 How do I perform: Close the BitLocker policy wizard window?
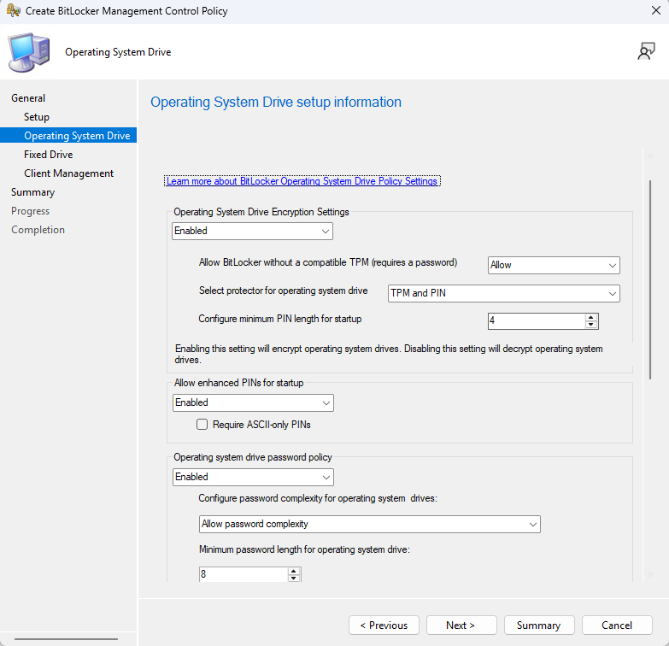tap(656, 10)
